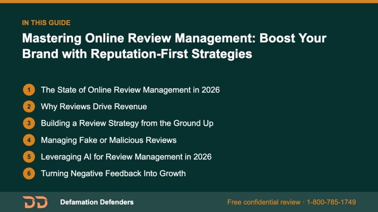
Task: Click the 'Mastering Online Review Management' title
Action: pos(174,46)
